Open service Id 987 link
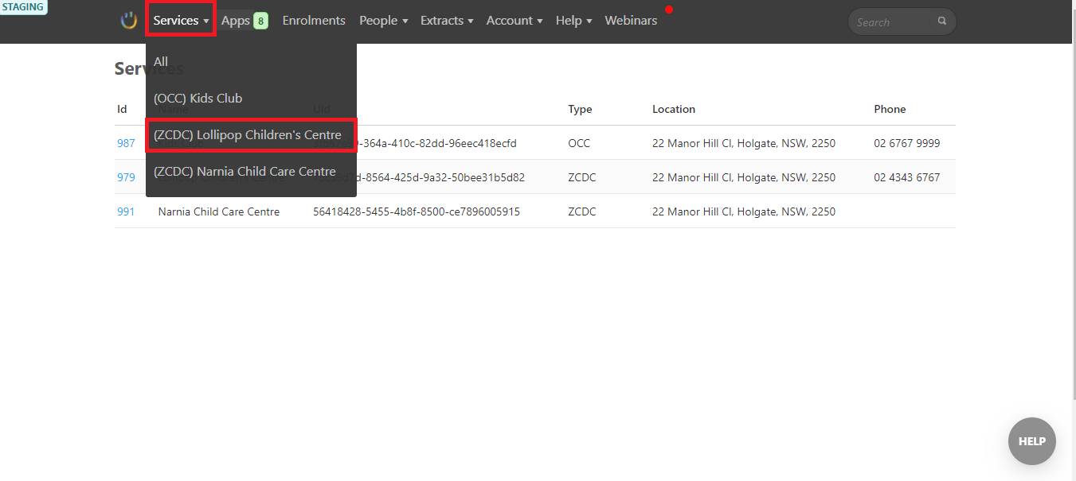The width and height of the screenshot is (1076, 481). (126, 143)
